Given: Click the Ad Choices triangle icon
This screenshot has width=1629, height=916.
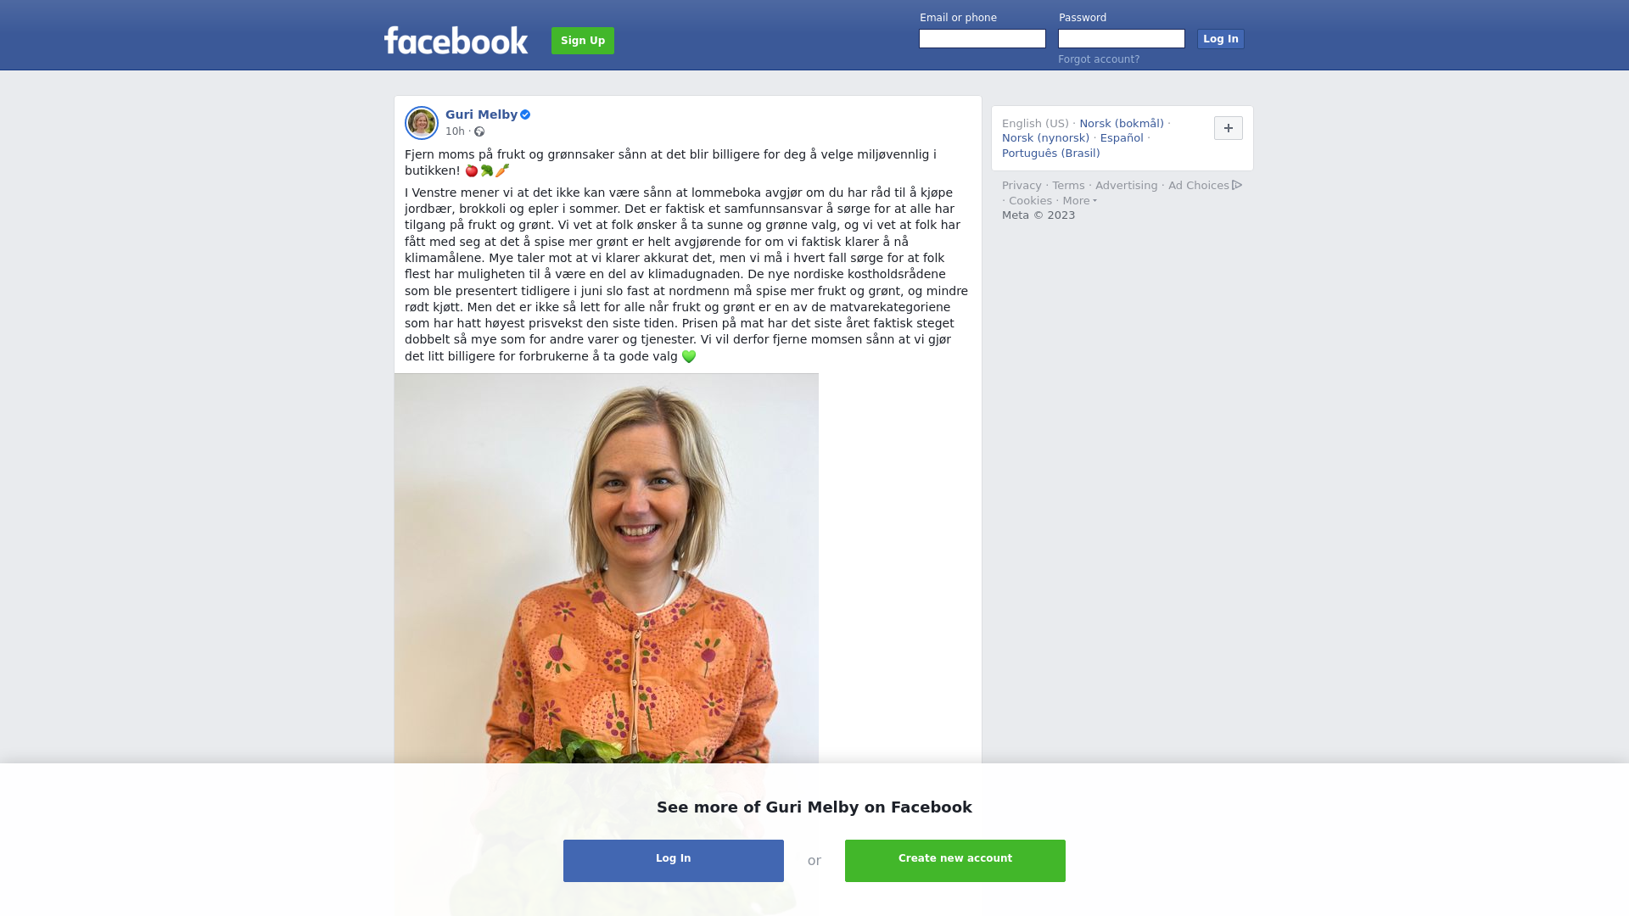Looking at the screenshot, I should [x=1237, y=185].
